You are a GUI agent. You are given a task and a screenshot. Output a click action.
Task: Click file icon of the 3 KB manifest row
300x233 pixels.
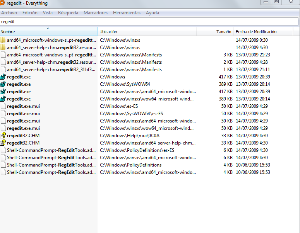point(3,55)
